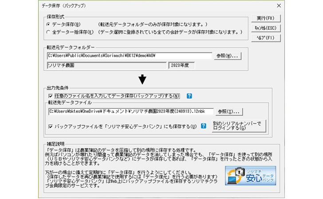Toggle the 任意のファイル名を入力してデータ保存 checkbox
This screenshot has width=323, height=199.
[x=51, y=96]
